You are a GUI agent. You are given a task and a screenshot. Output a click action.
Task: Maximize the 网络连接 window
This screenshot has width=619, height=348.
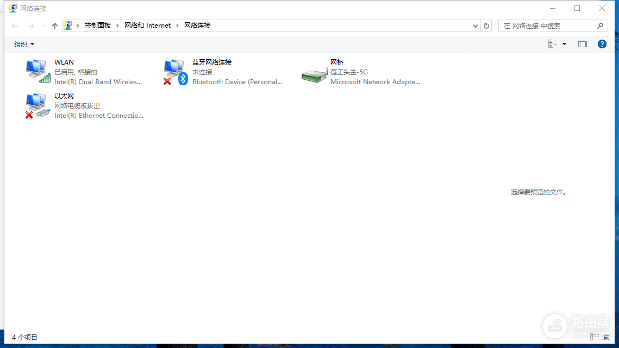tap(577, 8)
